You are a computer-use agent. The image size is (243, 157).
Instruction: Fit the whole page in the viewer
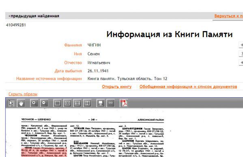pyautogui.click(x=58, y=103)
